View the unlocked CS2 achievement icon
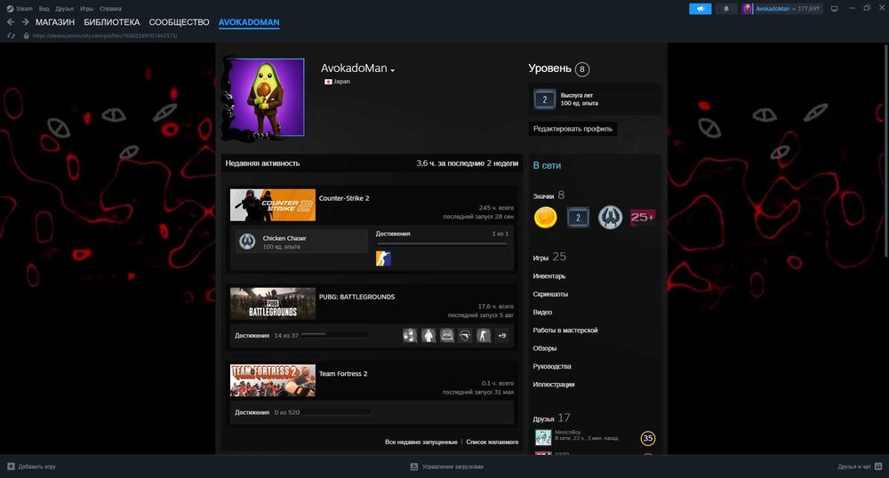Image resolution: width=889 pixels, height=478 pixels. (383, 259)
